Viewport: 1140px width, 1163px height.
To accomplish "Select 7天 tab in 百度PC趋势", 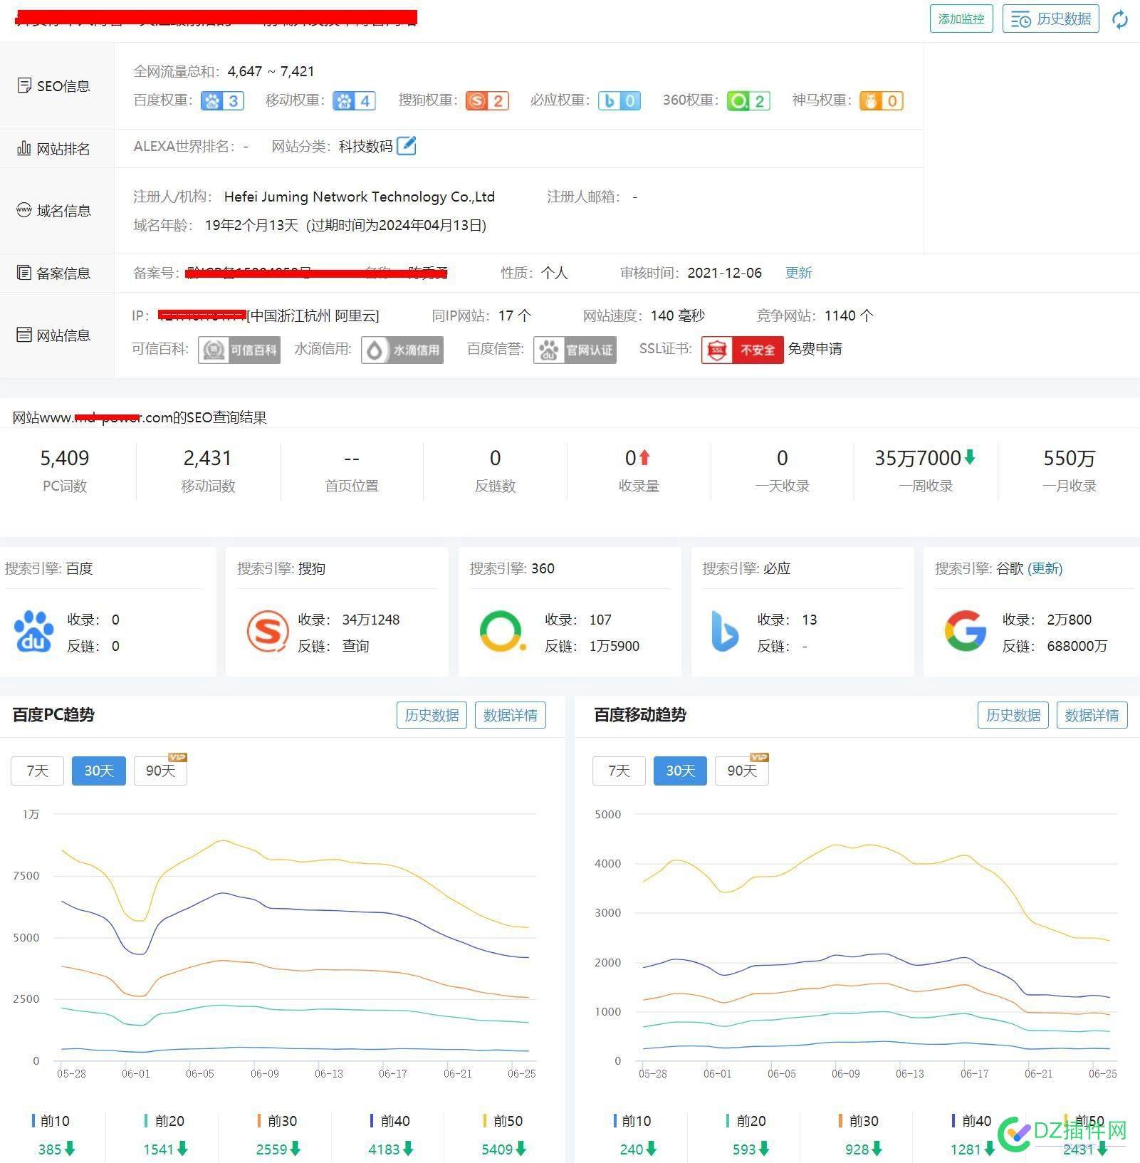I will click(x=37, y=771).
